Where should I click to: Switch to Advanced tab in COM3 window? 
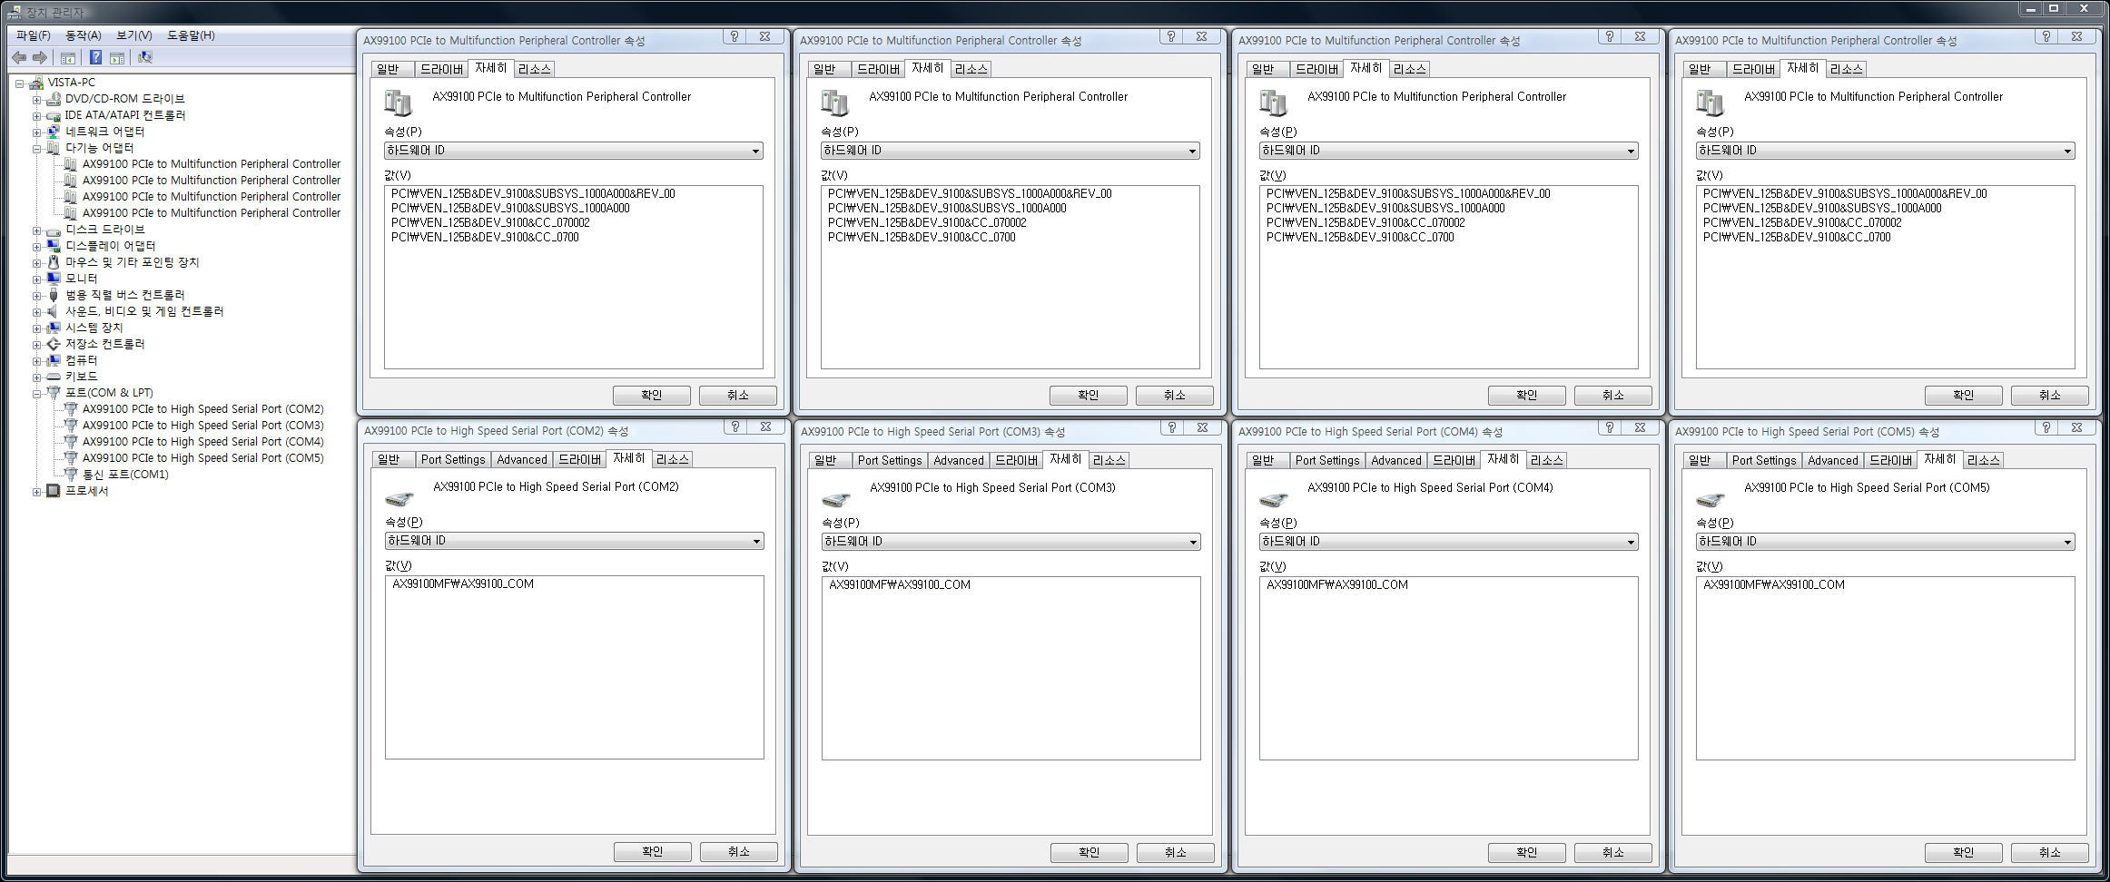coord(959,461)
